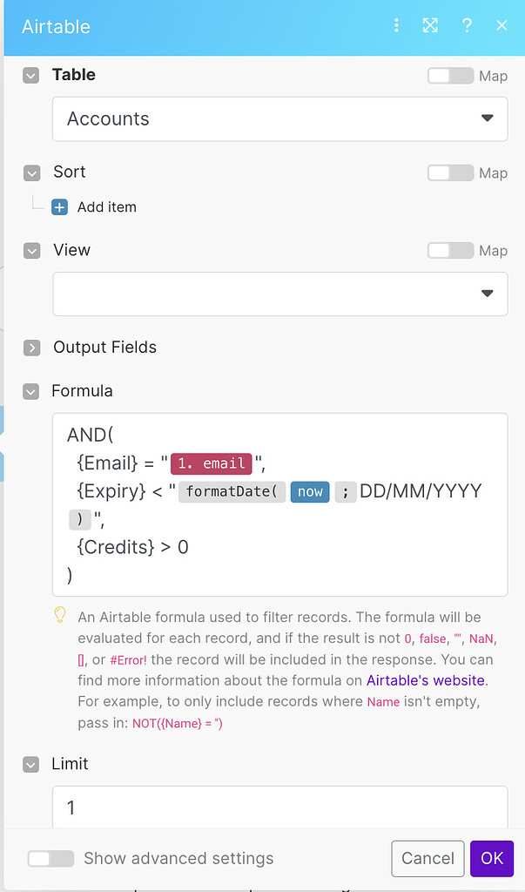Enable Map mode for the Table field
Image resolution: width=525 pixels, height=892 pixels.
(x=450, y=76)
